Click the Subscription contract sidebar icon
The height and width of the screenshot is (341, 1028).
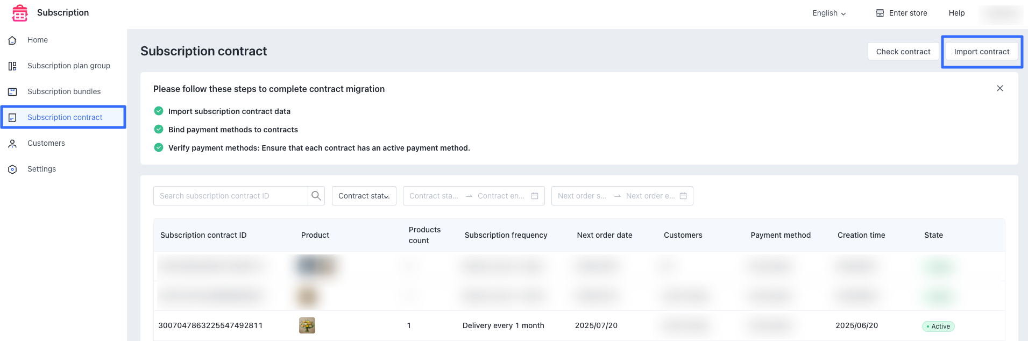(12, 118)
